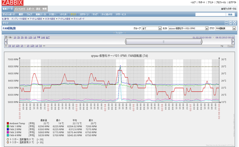Open the 監視データ main tab
239x147 pixels.
pos(8,9)
